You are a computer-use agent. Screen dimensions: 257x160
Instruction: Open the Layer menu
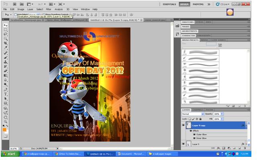[30, 9]
